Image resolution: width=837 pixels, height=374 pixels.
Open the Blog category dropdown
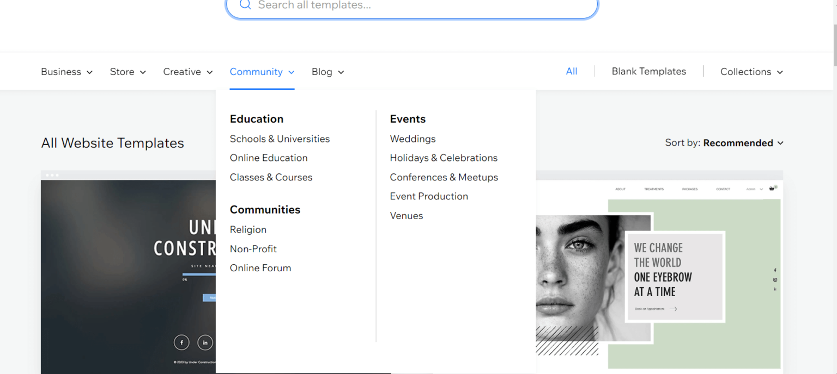(328, 72)
